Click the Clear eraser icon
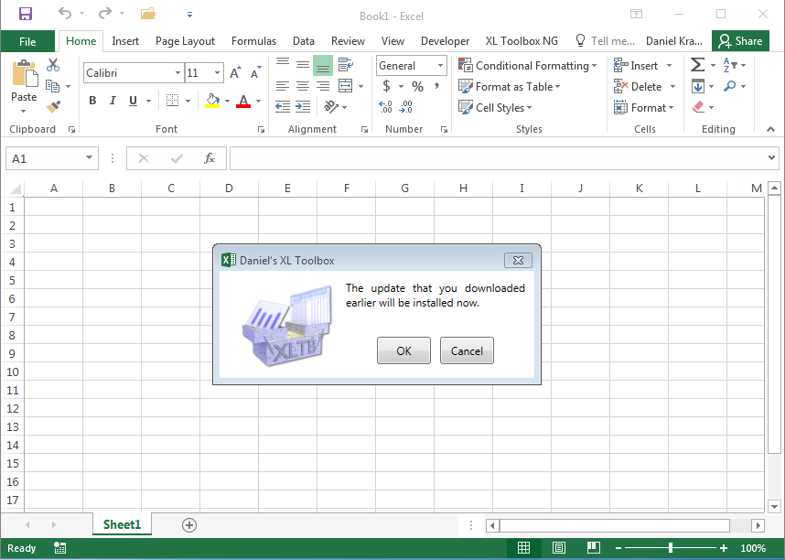785x560 pixels. [698, 107]
